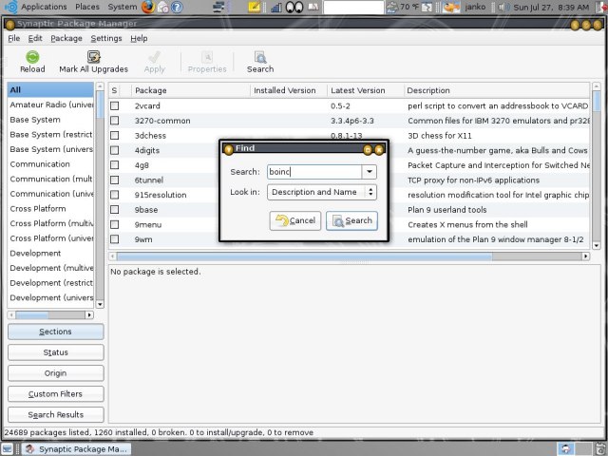Open the Search history dropdown arrow
This screenshot has width=608, height=456.
pyautogui.click(x=370, y=172)
